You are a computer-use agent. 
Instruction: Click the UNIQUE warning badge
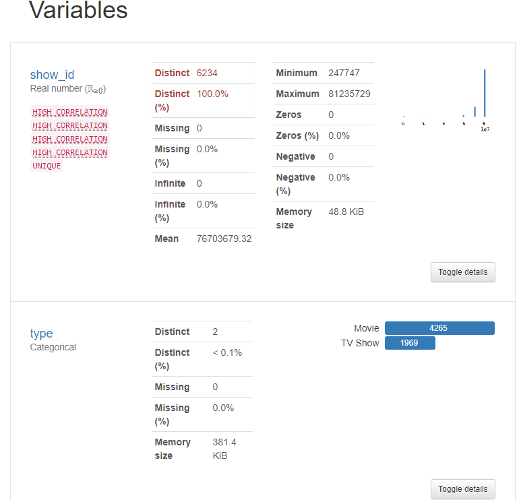click(x=47, y=166)
